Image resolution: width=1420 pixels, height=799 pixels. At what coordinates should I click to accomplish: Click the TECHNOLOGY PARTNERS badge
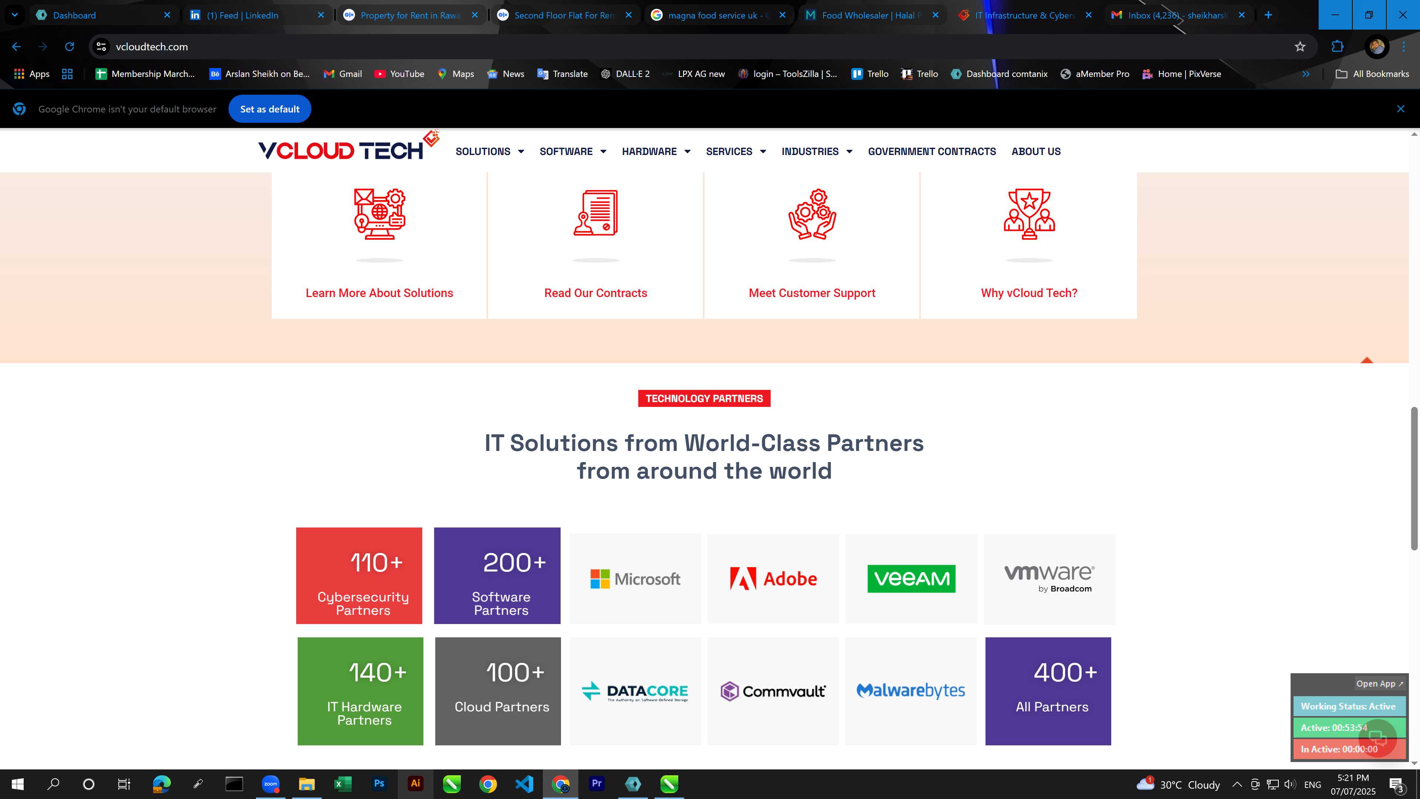click(704, 398)
